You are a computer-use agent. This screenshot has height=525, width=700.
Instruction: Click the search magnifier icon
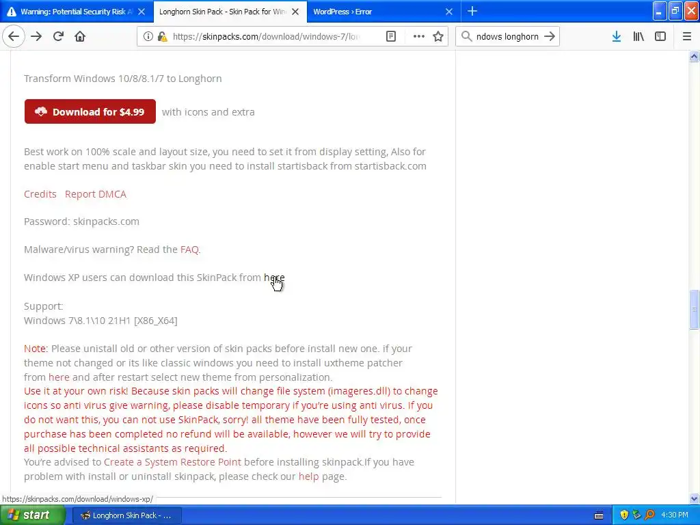pos(466,37)
